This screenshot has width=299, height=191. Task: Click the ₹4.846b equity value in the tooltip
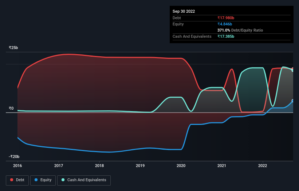(x=225, y=24)
